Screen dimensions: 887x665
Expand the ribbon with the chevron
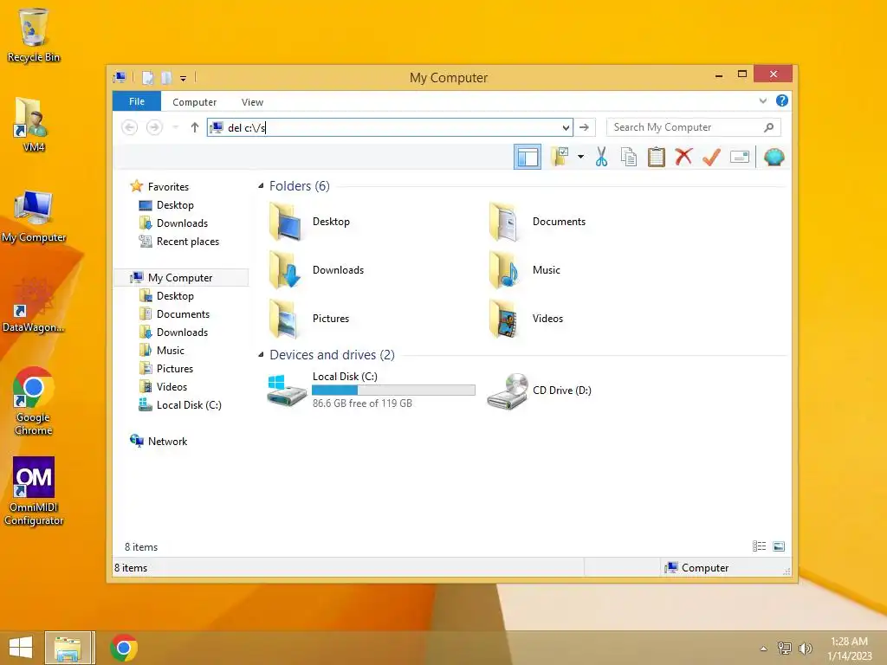(x=763, y=101)
